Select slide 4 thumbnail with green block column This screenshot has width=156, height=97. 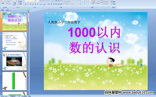coord(15,81)
